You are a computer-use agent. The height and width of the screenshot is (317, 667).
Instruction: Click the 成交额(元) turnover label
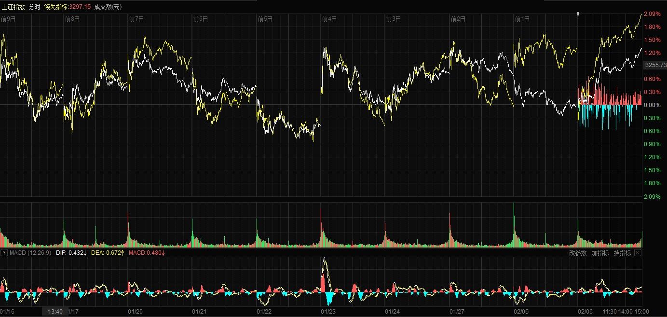[108, 7]
